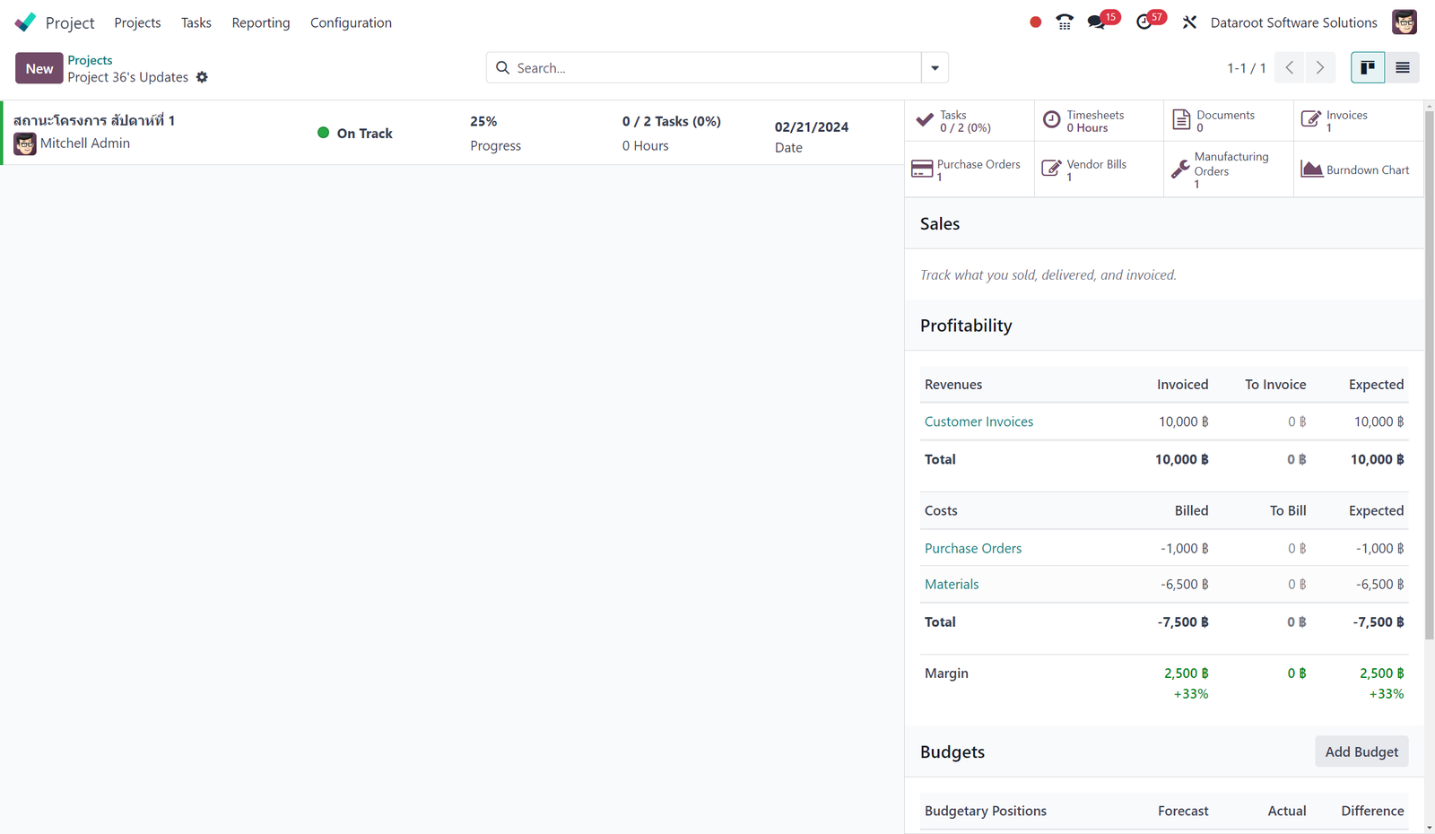Click the 1-1 / 1 pager counter
The width and height of the screenshot is (1435, 834).
click(x=1247, y=68)
